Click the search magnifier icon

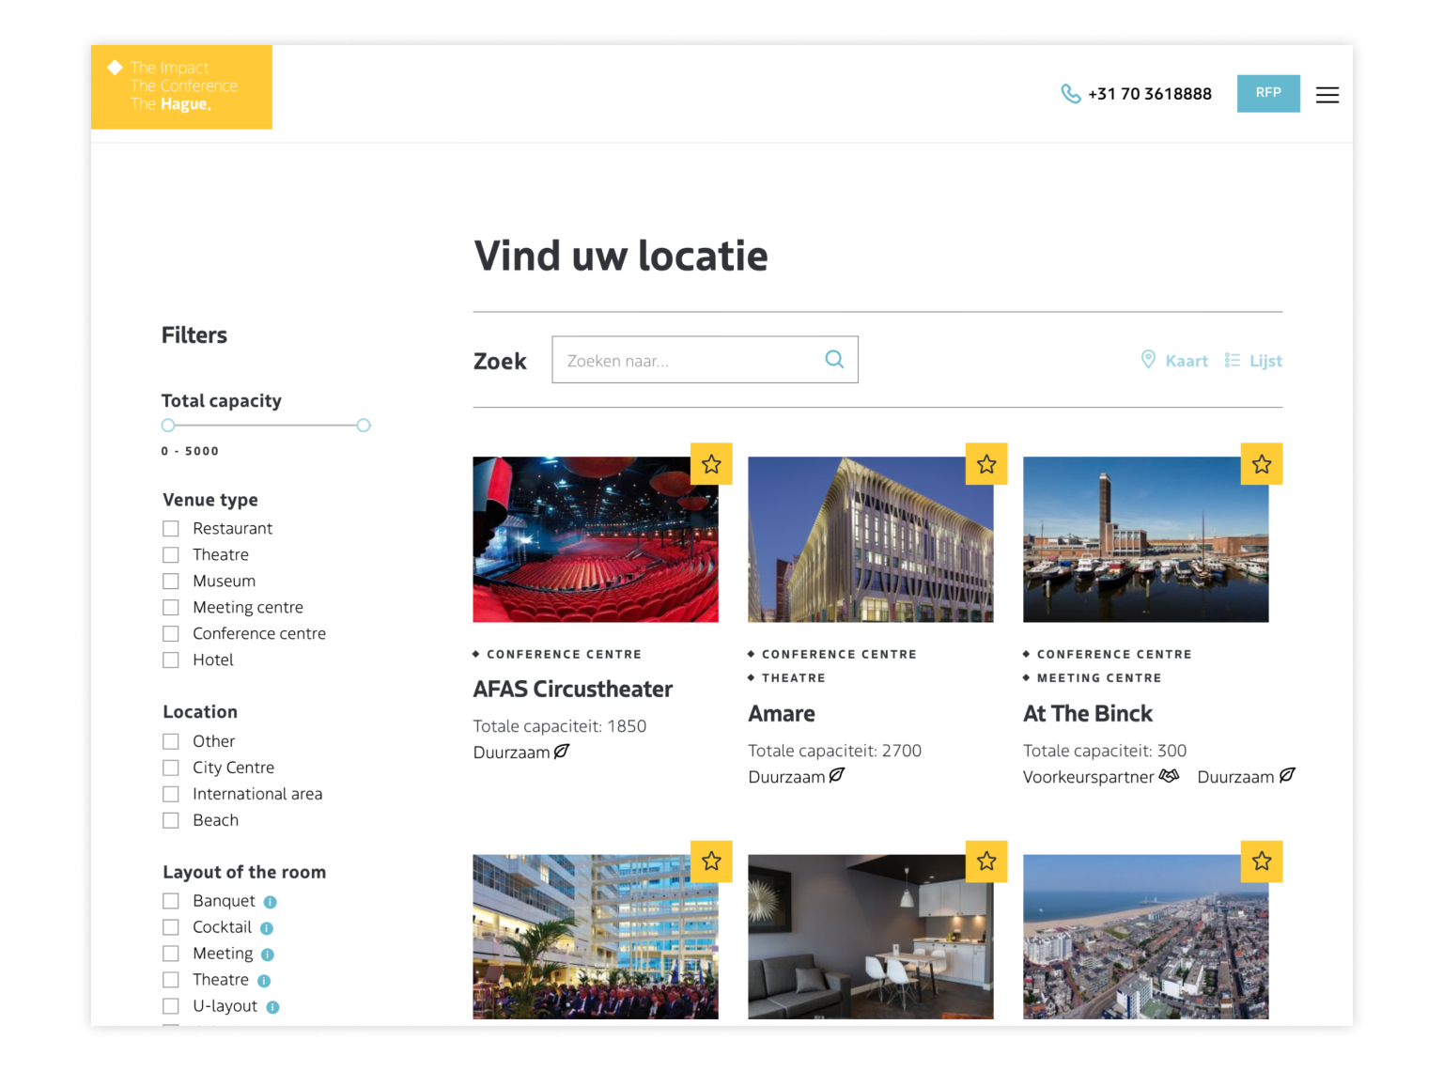834,359
